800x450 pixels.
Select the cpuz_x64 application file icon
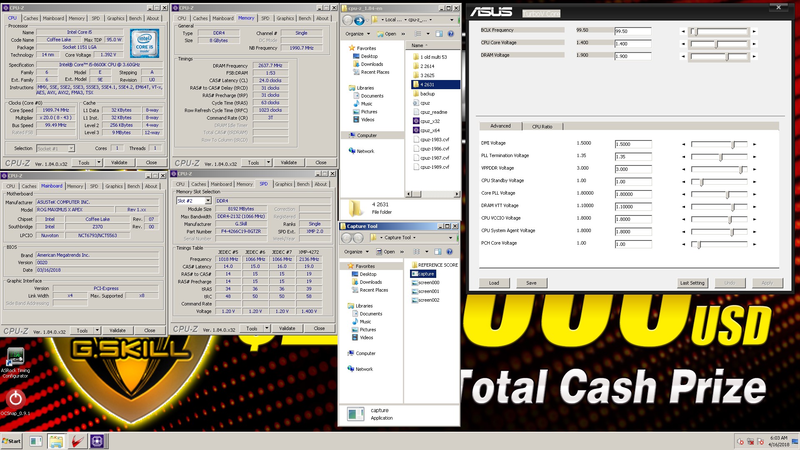point(416,130)
